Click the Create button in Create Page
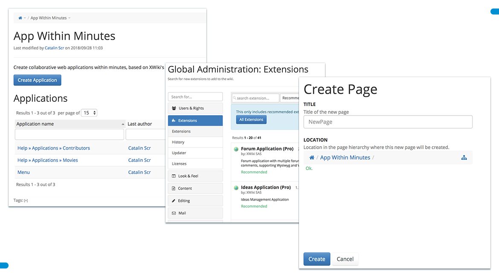499x277 pixels. point(316,259)
